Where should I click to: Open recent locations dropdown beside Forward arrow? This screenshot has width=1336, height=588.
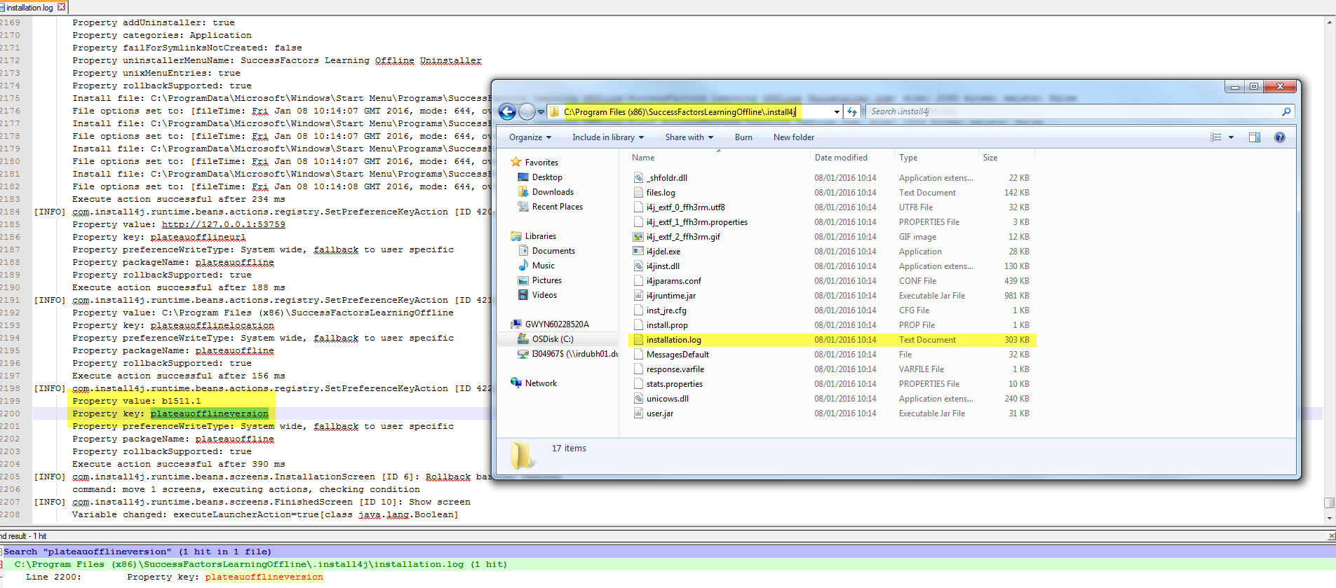pos(541,112)
